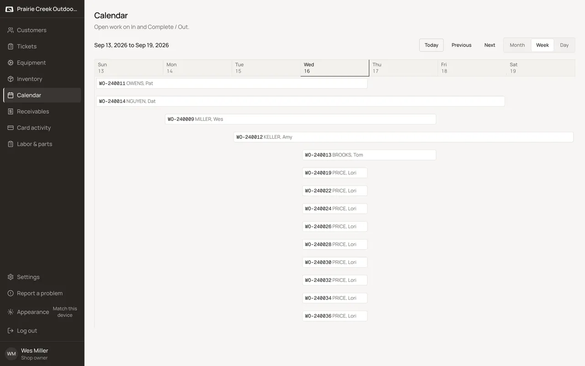Click the Equipment gear icon
585x366 pixels.
[11, 63]
